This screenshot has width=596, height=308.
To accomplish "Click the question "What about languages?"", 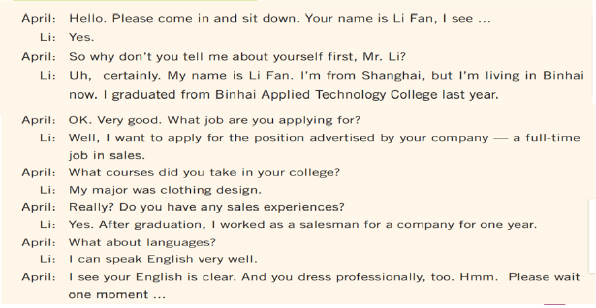I will tap(142, 242).
